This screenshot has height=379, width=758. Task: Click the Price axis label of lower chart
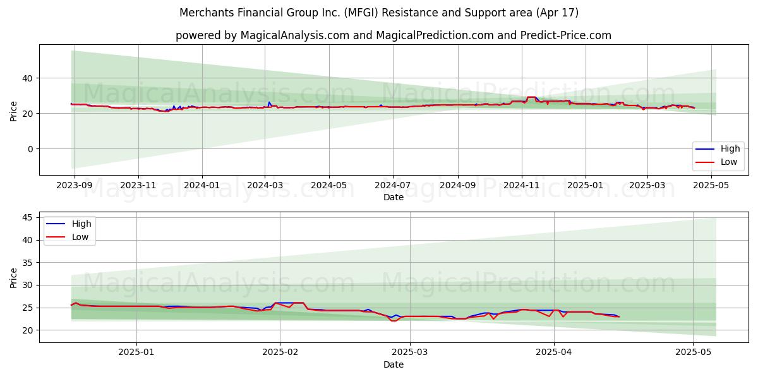tap(14, 277)
